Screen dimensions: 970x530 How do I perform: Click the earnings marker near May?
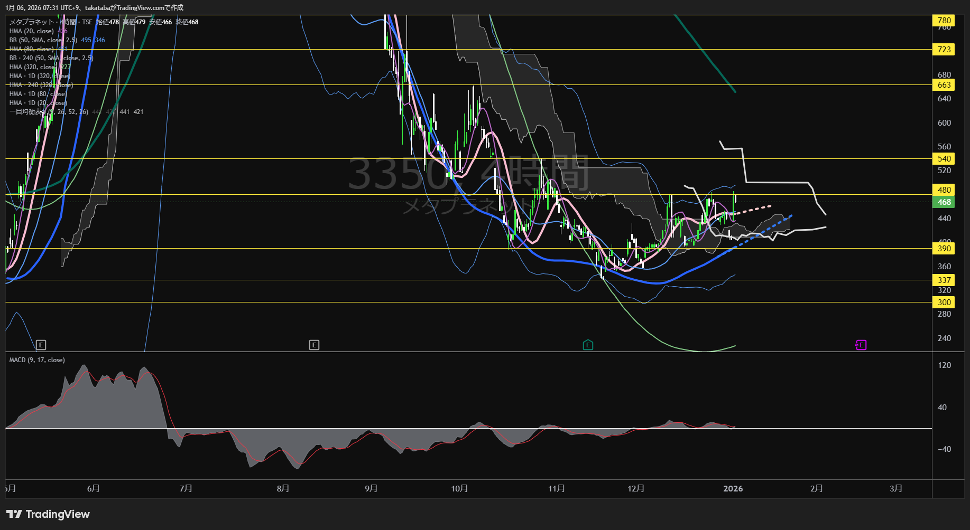point(41,345)
